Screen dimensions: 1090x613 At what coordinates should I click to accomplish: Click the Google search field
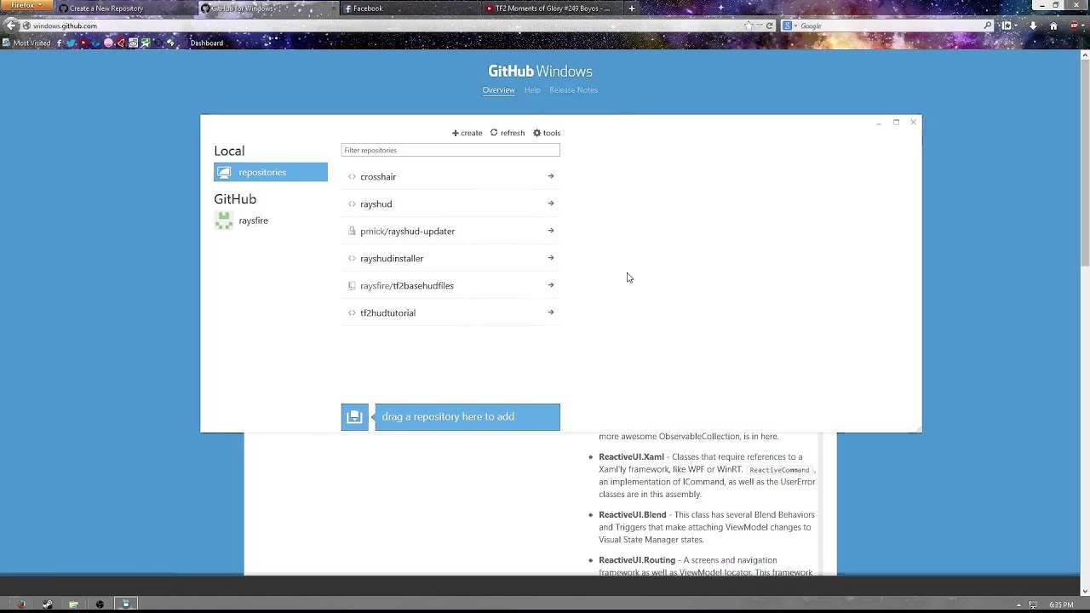(890, 26)
